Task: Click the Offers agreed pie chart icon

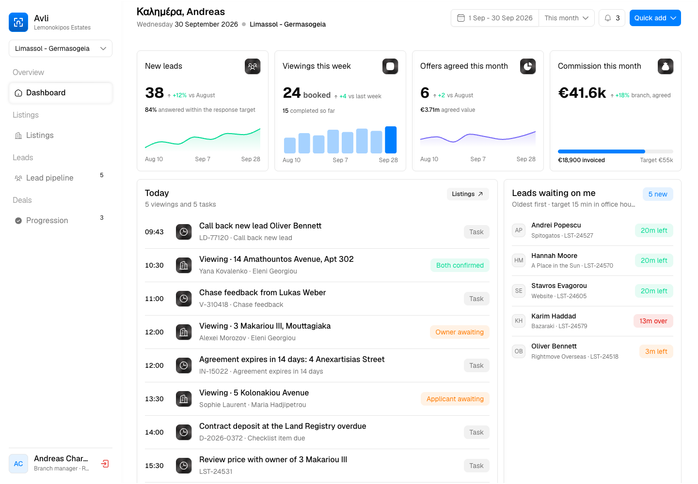Action: tap(528, 66)
